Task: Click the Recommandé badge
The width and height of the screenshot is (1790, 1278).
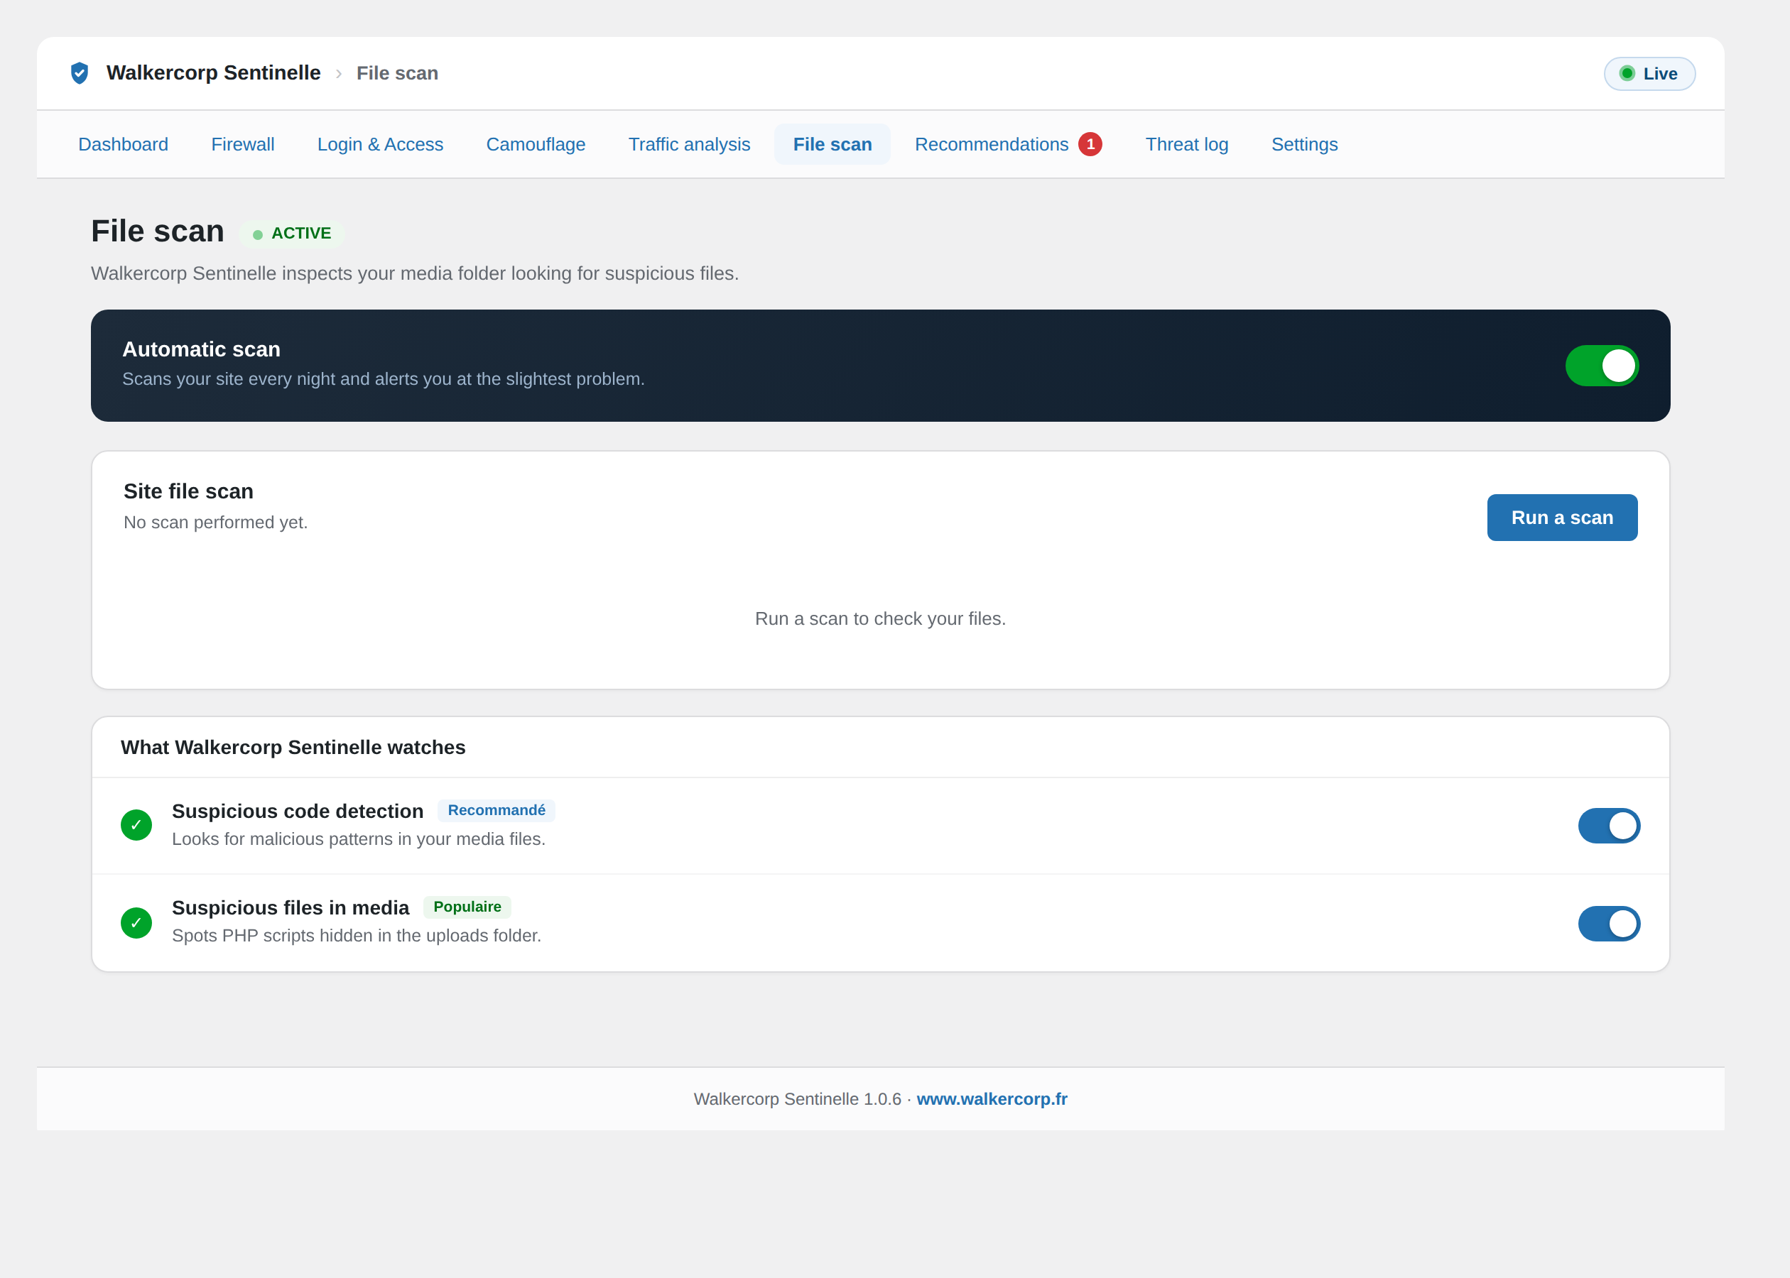Action: click(x=496, y=811)
